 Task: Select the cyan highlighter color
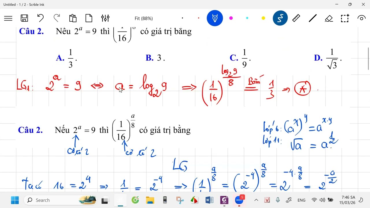click(247, 18)
